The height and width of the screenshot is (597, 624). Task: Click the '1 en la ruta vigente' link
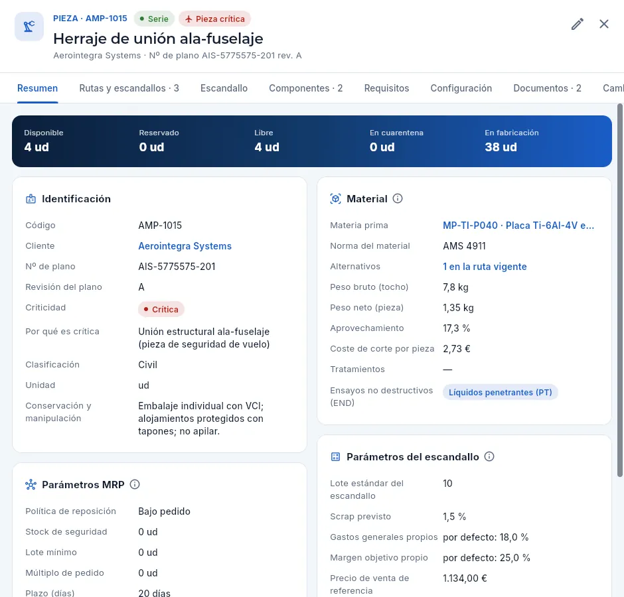pos(485,267)
